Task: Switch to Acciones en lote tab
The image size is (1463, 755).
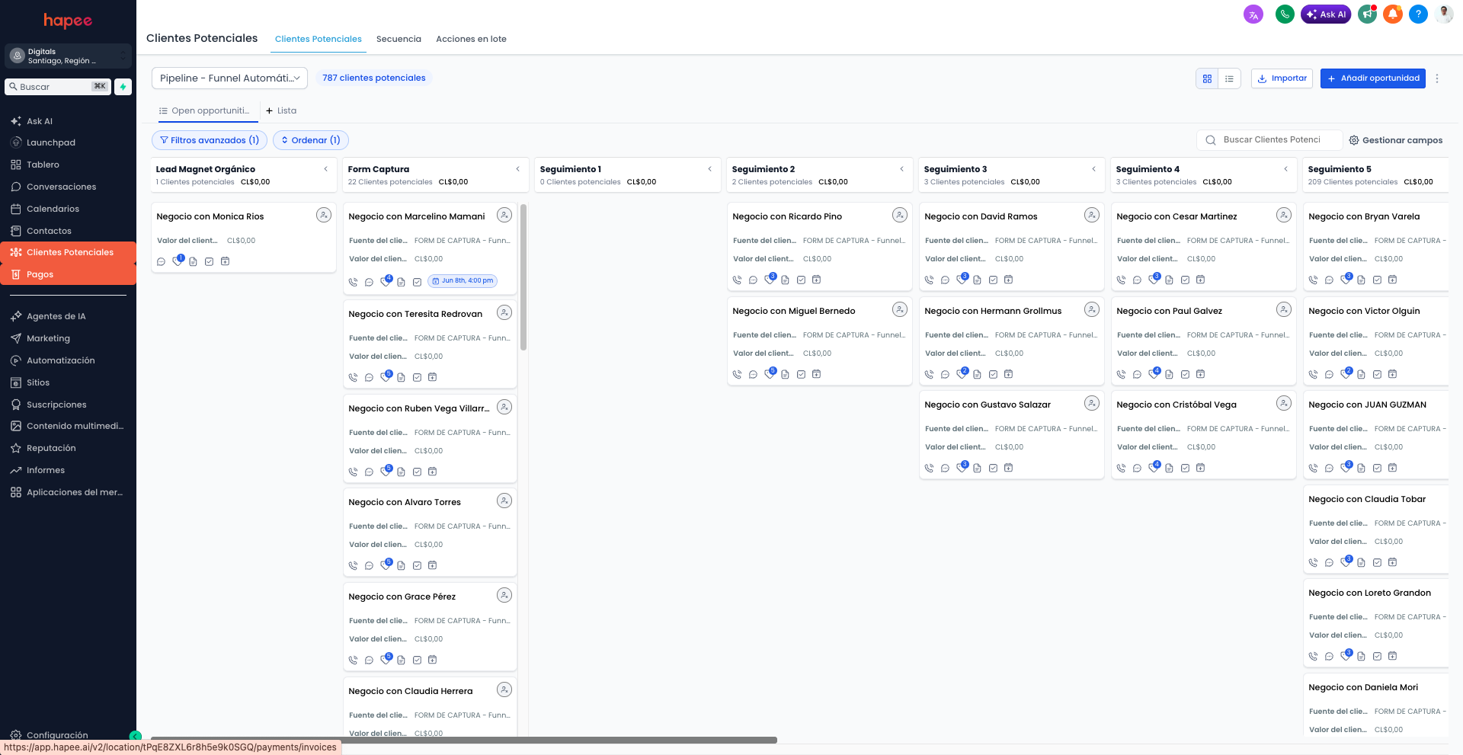Action: (471, 39)
